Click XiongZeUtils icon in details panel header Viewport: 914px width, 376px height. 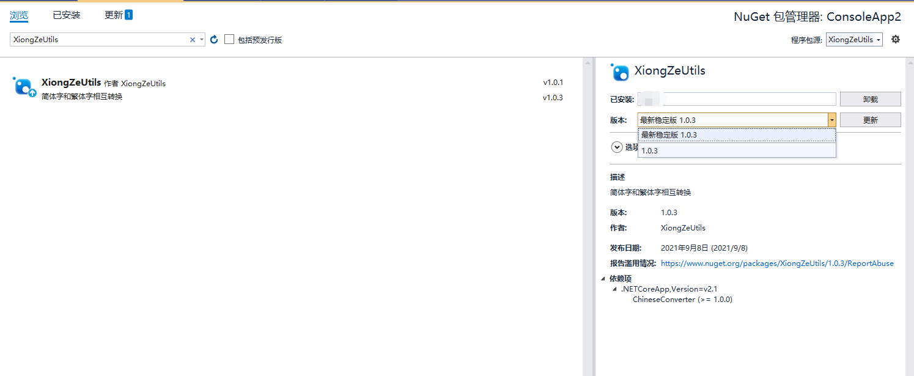point(621,72)
